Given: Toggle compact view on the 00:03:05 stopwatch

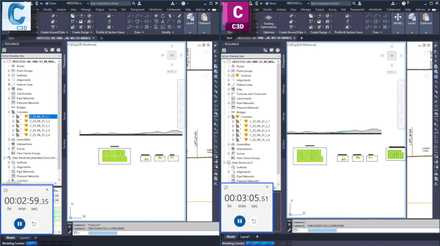Looking at the screenshot, I should 226,188.
